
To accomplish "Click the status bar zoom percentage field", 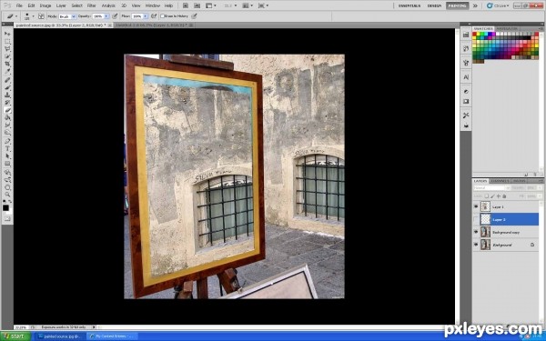I will coord(21,327).
